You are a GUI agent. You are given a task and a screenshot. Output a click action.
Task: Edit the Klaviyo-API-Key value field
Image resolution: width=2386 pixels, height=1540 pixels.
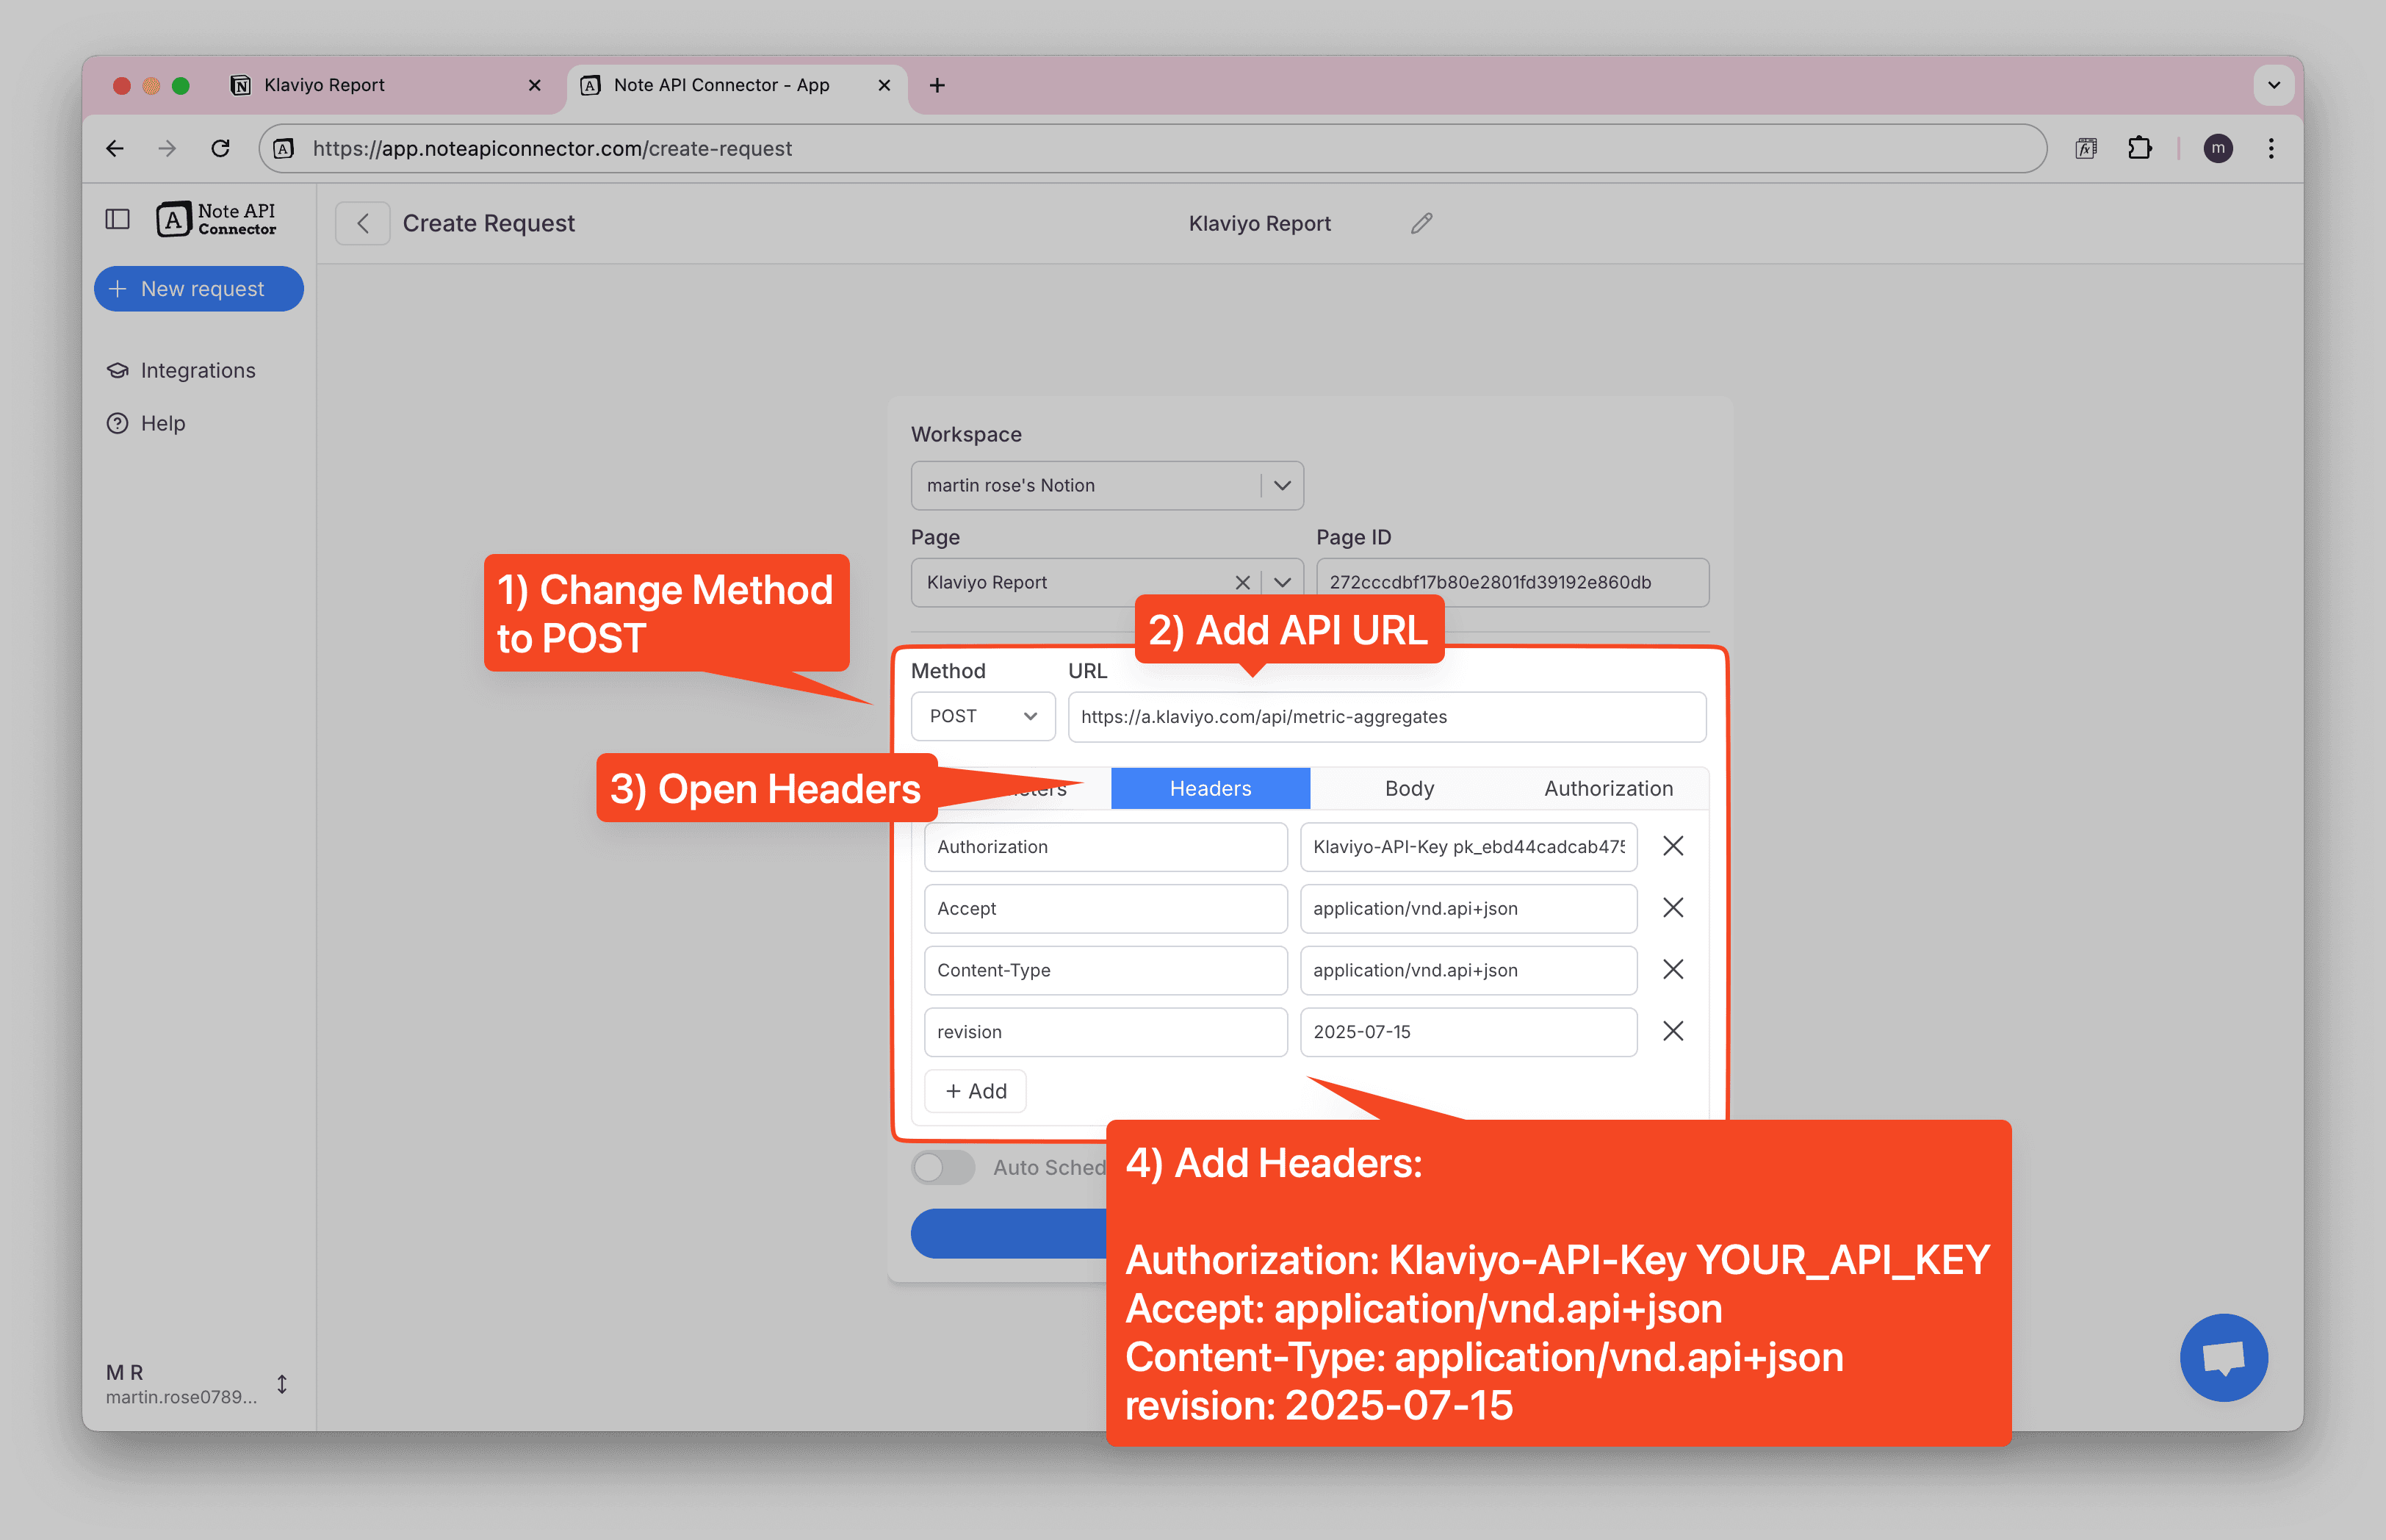coord(1468,846)
